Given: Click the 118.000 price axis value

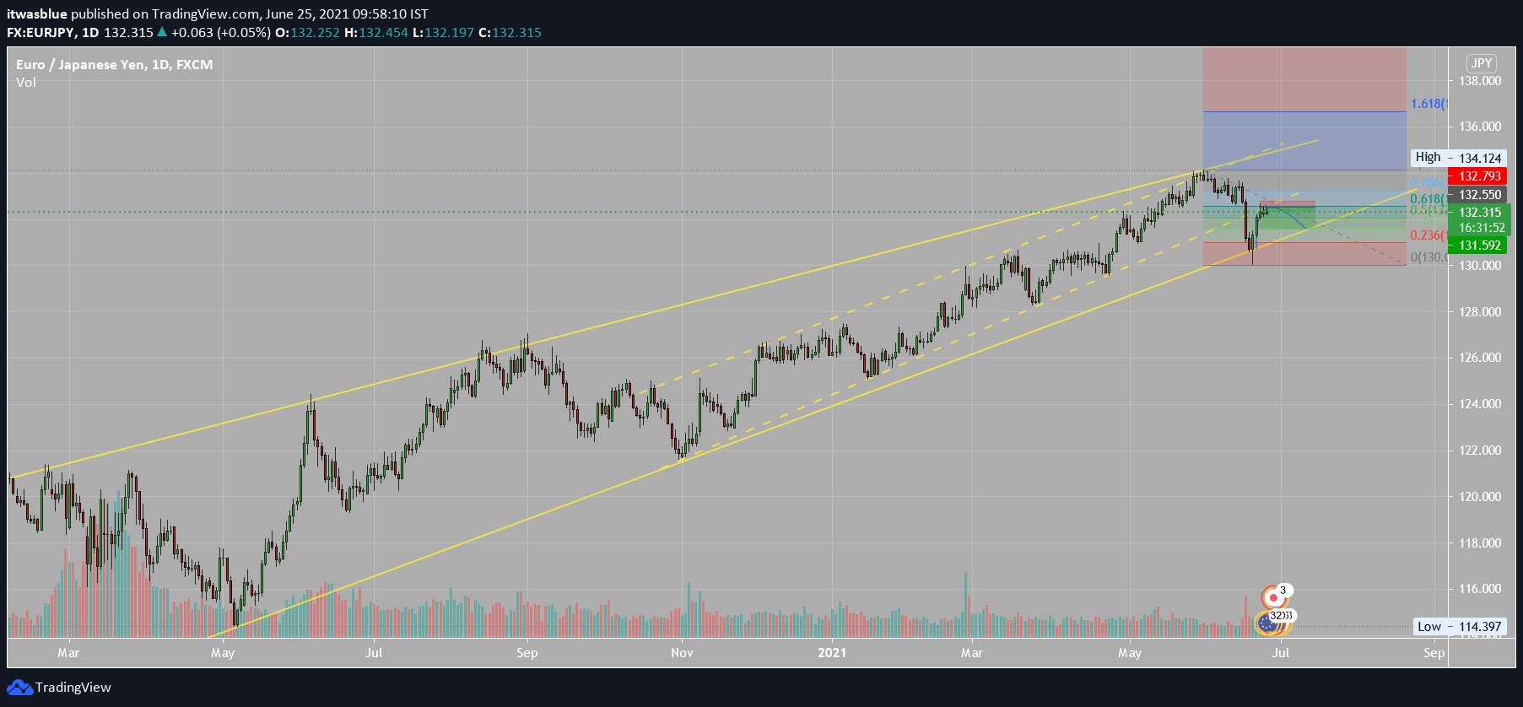Looking at the screenshot, I should tap(1480, 543).
